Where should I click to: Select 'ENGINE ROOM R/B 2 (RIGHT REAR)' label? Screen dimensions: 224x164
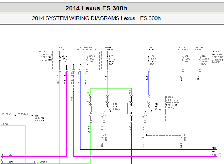172,102
